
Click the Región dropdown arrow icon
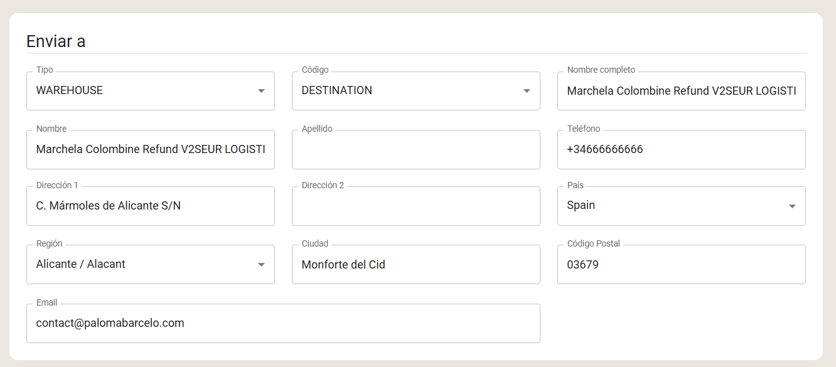(262, 265)
